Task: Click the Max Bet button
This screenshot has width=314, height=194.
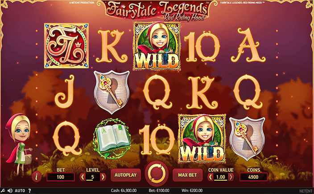Action: coord(187,175)
